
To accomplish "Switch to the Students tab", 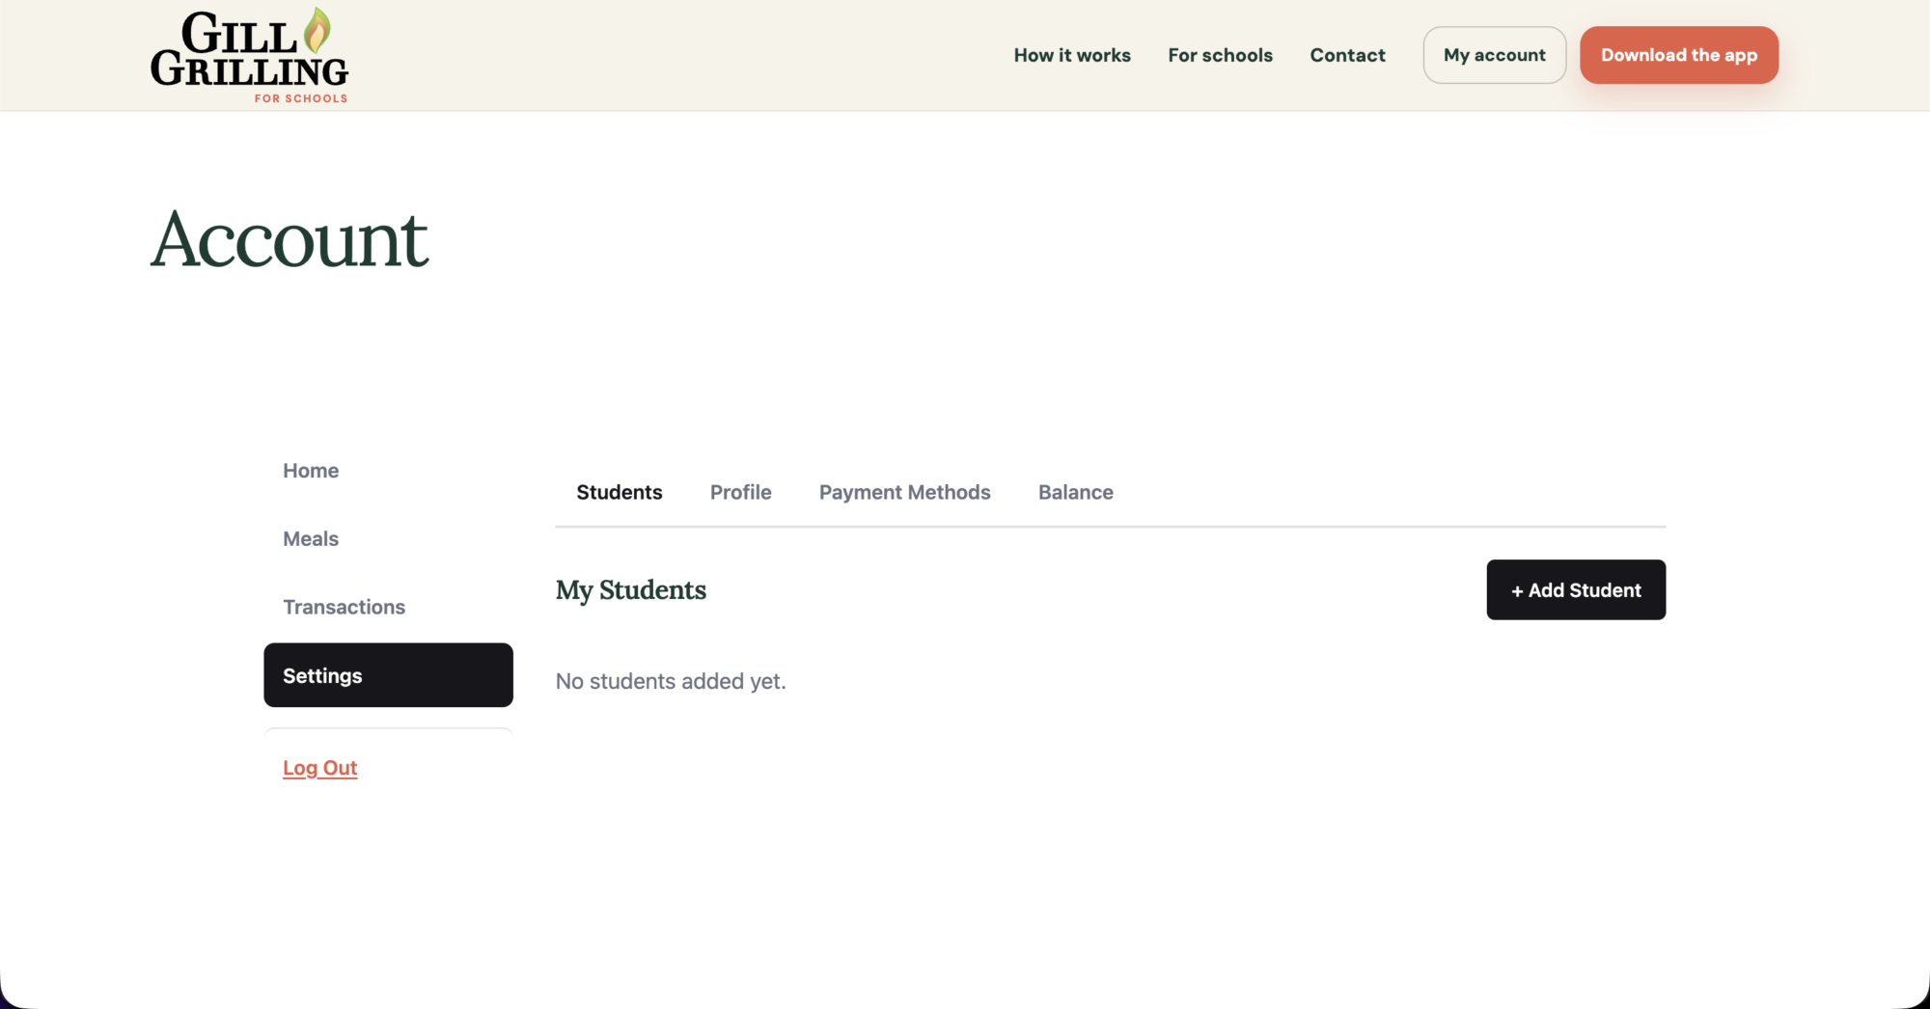I will [x=620, y=492].
